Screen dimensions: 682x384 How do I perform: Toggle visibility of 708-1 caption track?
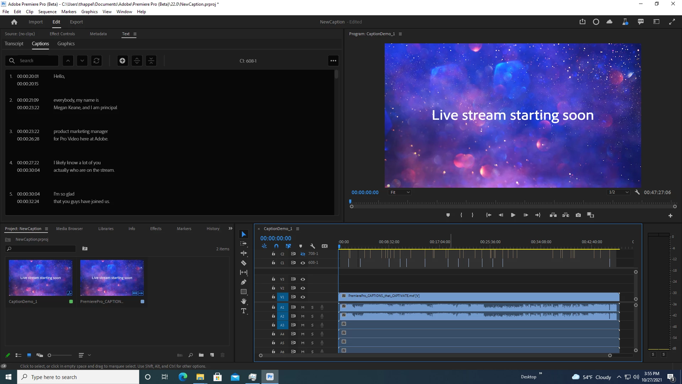pos(303,254)
